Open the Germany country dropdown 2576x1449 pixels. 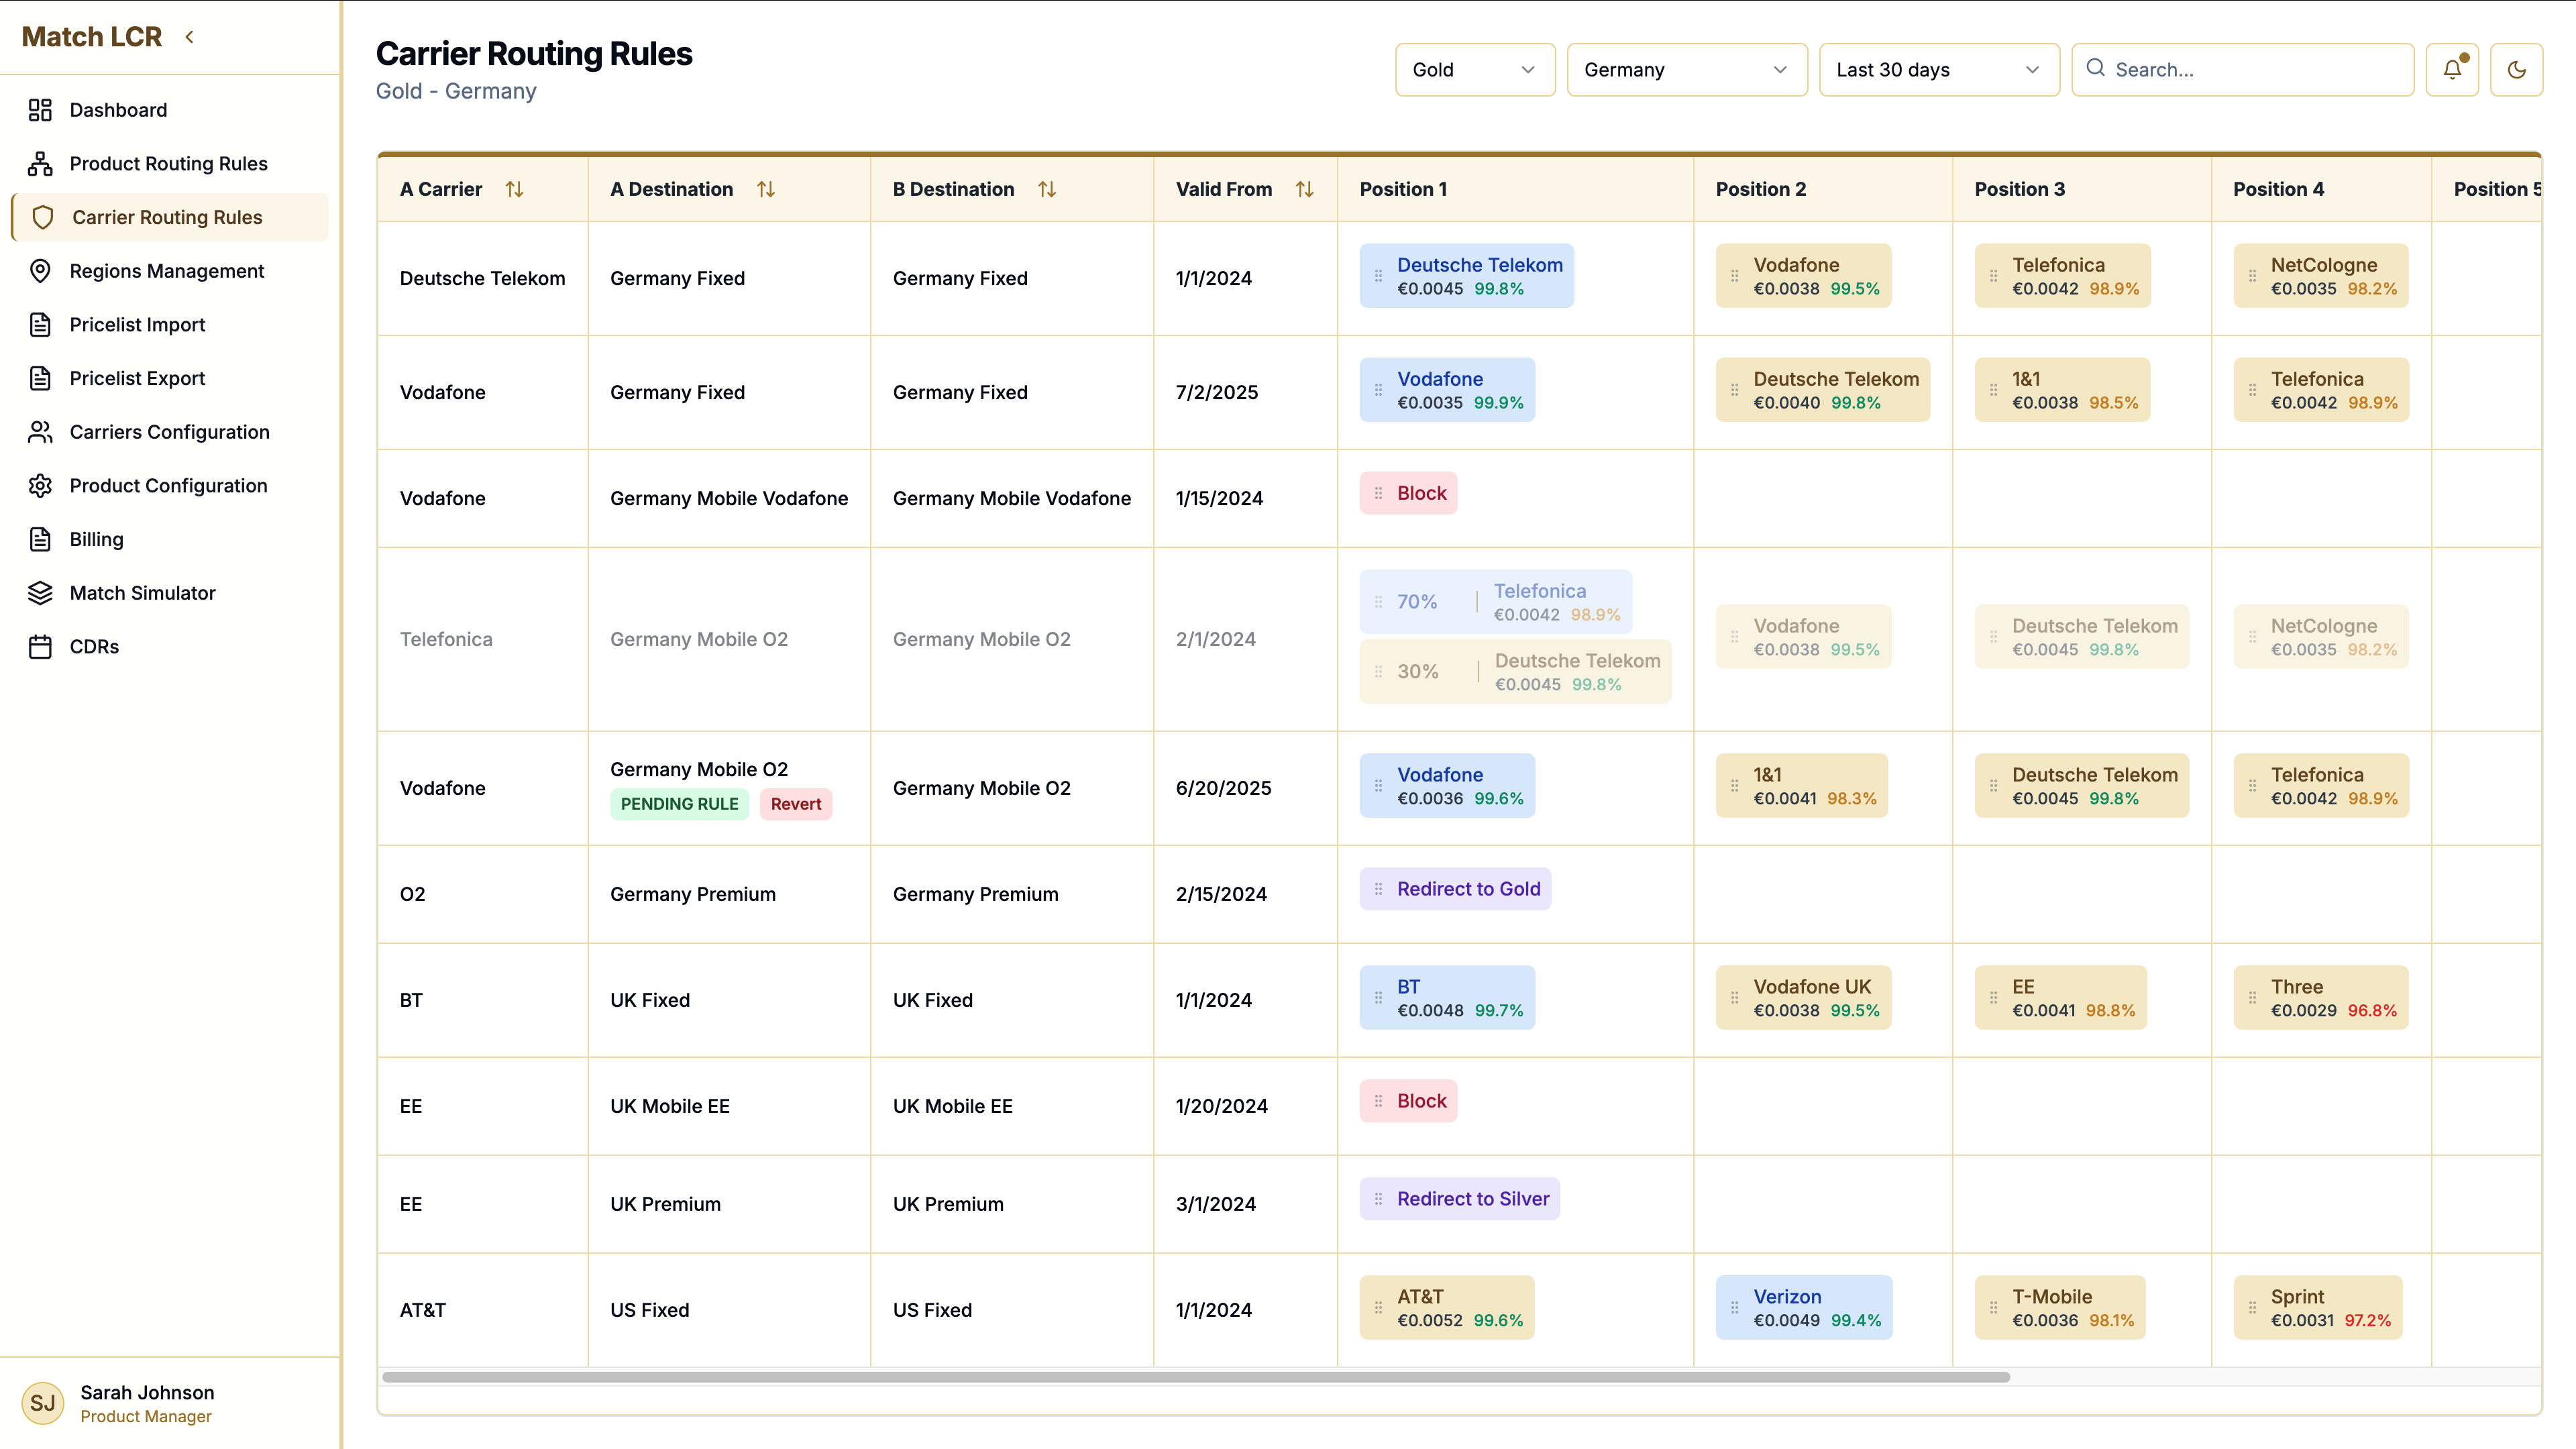point(1687,70)
